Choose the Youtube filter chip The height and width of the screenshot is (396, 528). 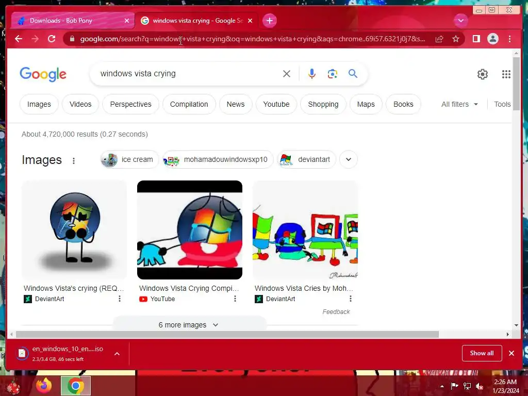click(x=276, y=104)
